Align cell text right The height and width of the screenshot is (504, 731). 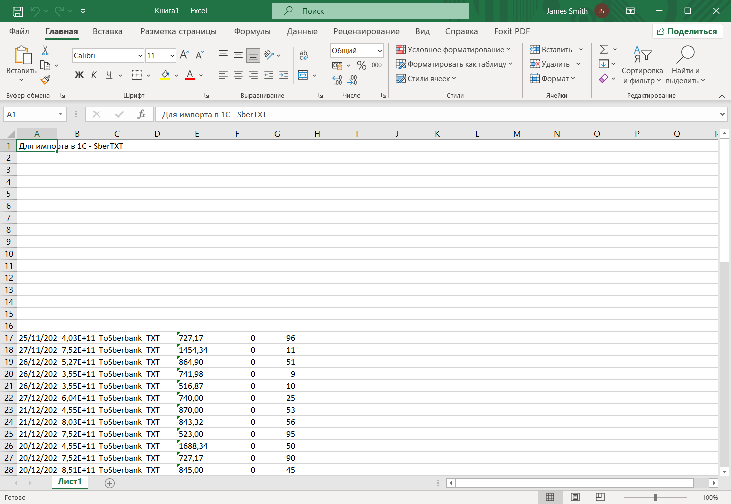[x=253, y=75]
